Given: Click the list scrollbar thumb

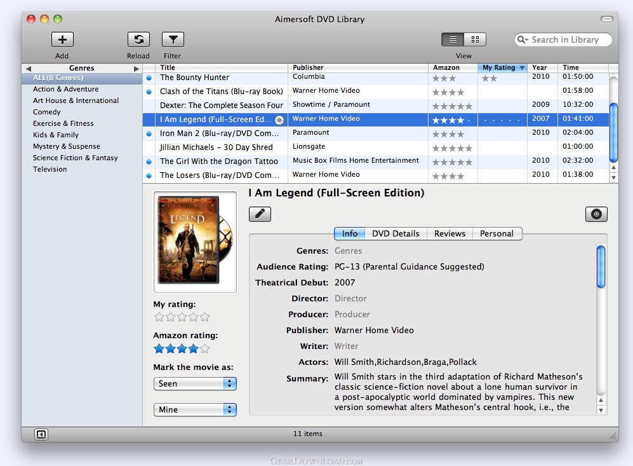Looking at the screenshot, I should 613,133.
